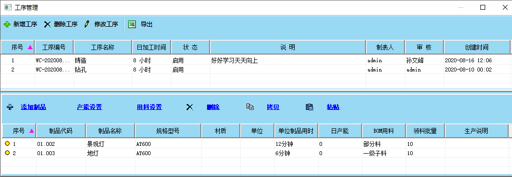Click the 规格型号 column header
512x177 pixels.
tap(168, 131)
